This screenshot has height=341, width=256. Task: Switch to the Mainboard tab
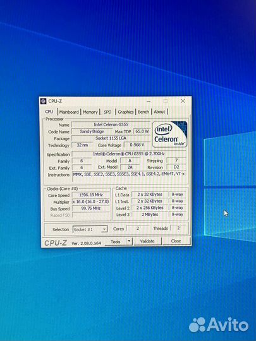click(x=69, y=112)
